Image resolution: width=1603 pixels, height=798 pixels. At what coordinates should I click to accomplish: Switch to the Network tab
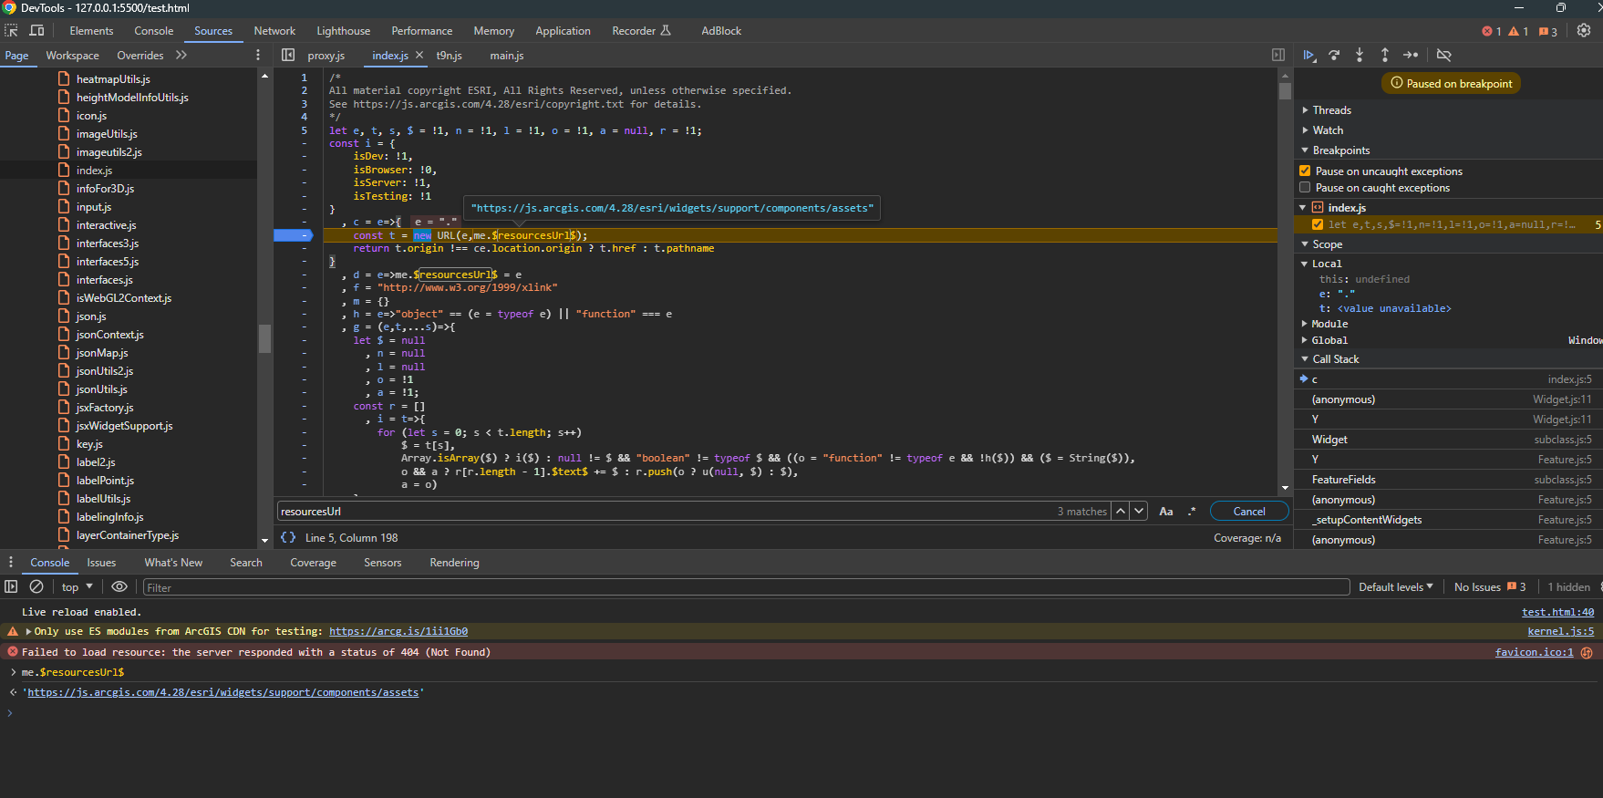click(x=274, y=31)
